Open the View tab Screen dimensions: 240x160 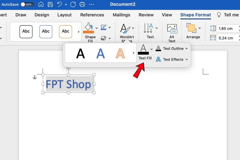pyautogui.click(x=167, y=15)
